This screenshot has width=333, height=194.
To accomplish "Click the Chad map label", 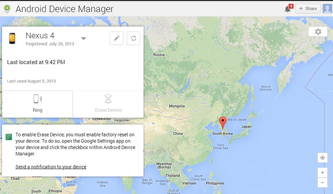I will (x=15, y=178).
